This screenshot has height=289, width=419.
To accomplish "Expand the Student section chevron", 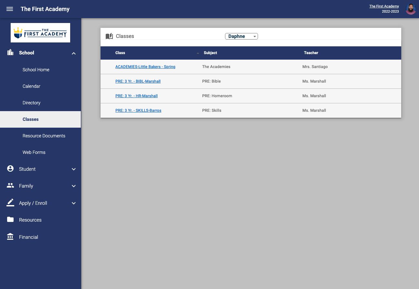I will pos(74,169).
